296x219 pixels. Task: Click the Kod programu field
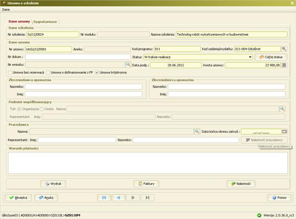click(x=177, y=49)
